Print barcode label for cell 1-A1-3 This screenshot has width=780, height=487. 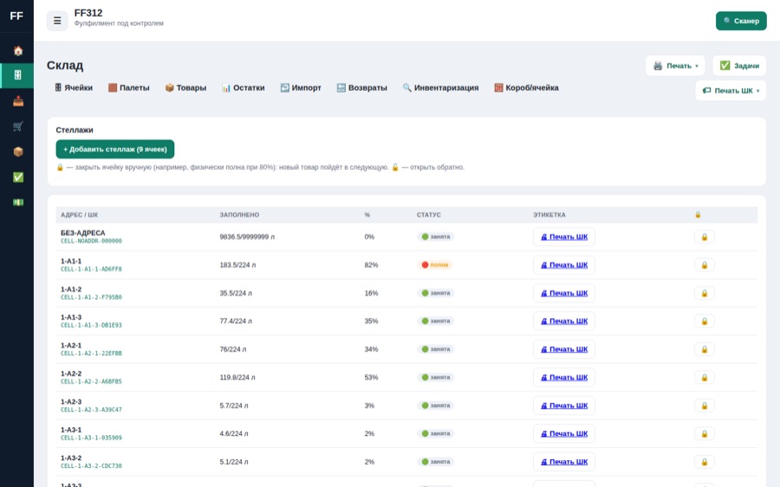(563, 321)
